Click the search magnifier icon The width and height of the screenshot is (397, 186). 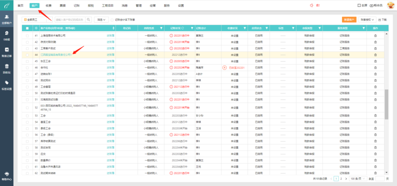click(x=88, y=20)
